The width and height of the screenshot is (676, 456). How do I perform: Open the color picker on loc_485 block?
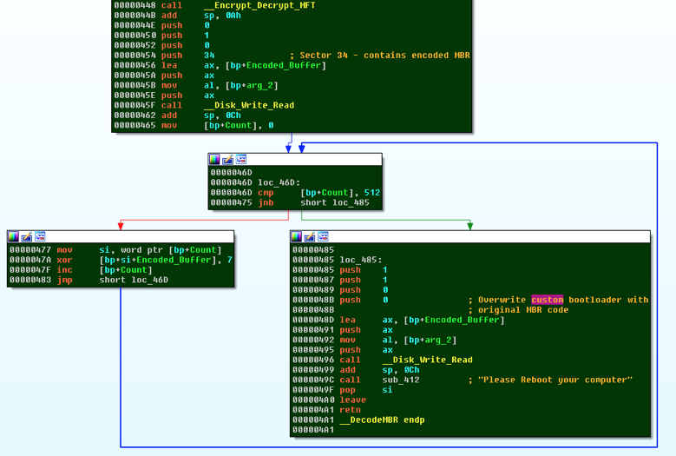point(298,236)
